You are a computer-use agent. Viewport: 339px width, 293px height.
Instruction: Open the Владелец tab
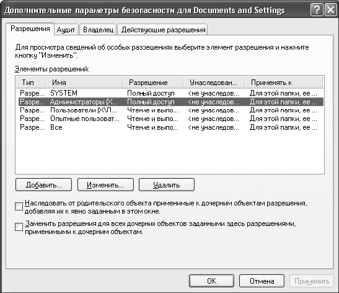(x=98, y=30)
